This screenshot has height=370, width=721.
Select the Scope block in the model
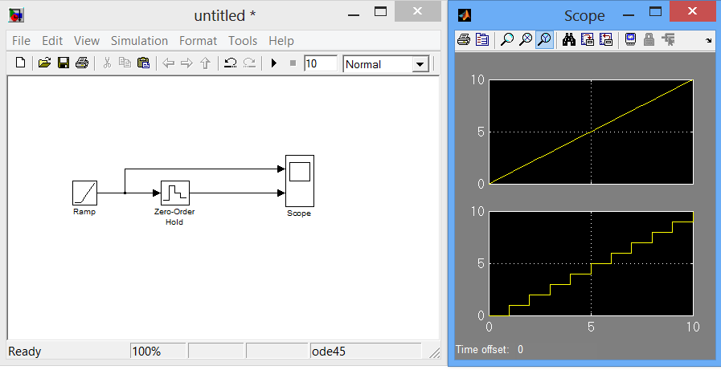(300, 181)
